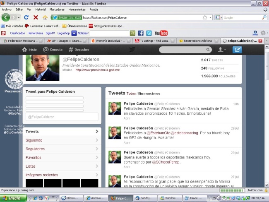269x202 pixels.
Task: Open the Facebook icon in the toolbar
Action: coord(141,33)
